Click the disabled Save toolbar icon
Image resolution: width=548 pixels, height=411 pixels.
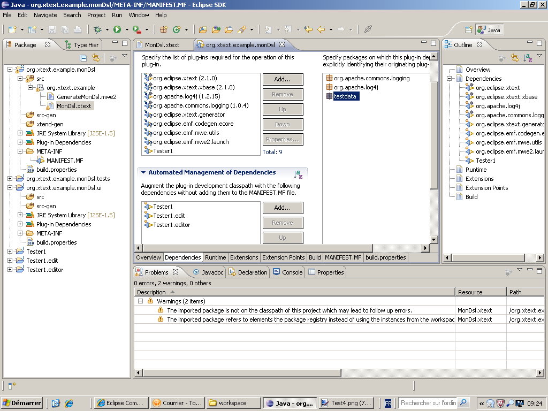52,30
